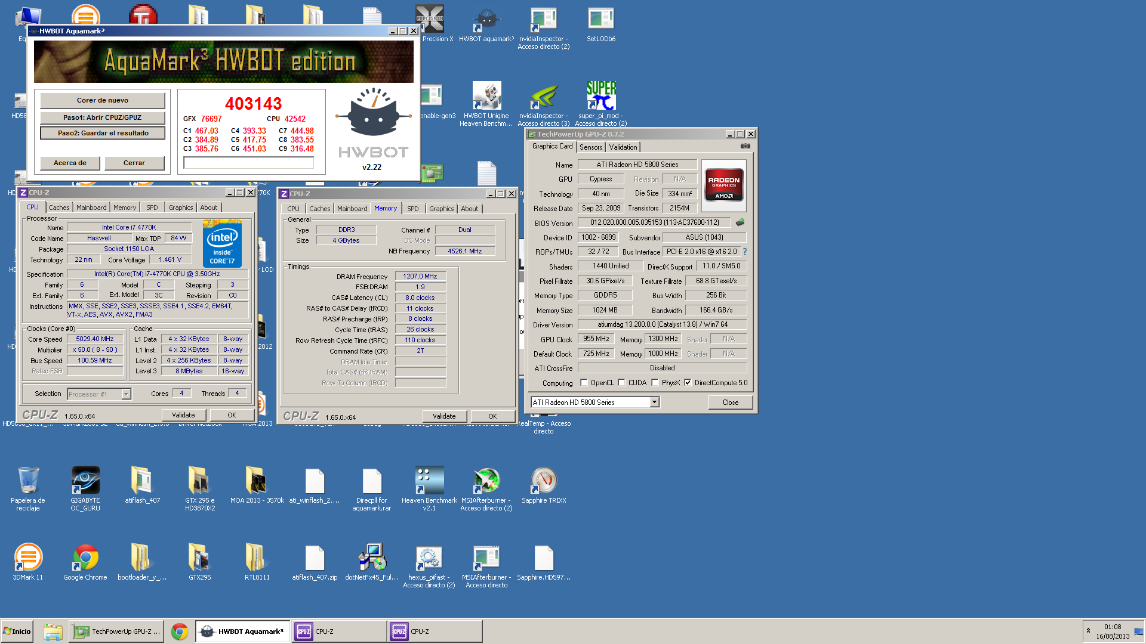The width and height of the screenshot is (1146, 644).
Task: Launch 3DMark 11 desktop icon
Action: pos(28,562)
